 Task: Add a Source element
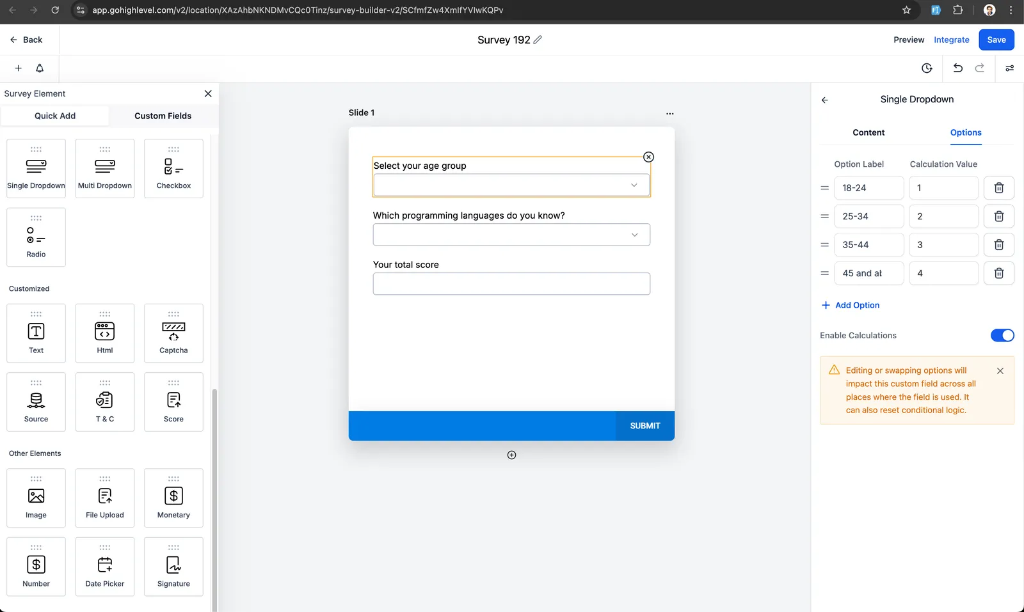click(x=36, y=402)
